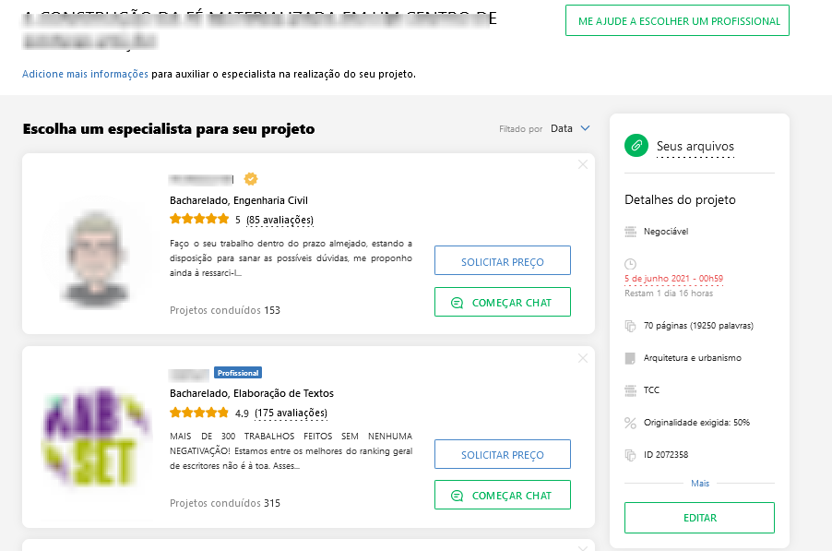This screenshot has height=551, width=832.
Task: Request price from Engenharia Civil specialist
Action: click(503, 260)
